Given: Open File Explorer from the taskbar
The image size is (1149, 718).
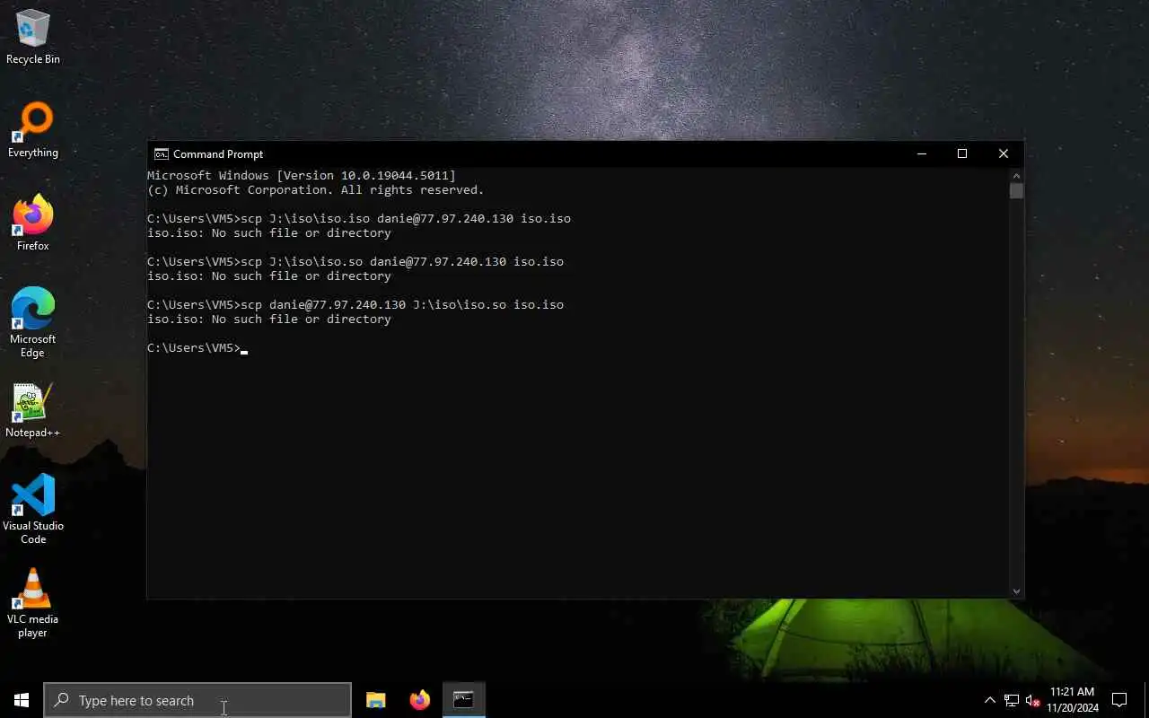Looking at the screenshot, I should 376,700.
